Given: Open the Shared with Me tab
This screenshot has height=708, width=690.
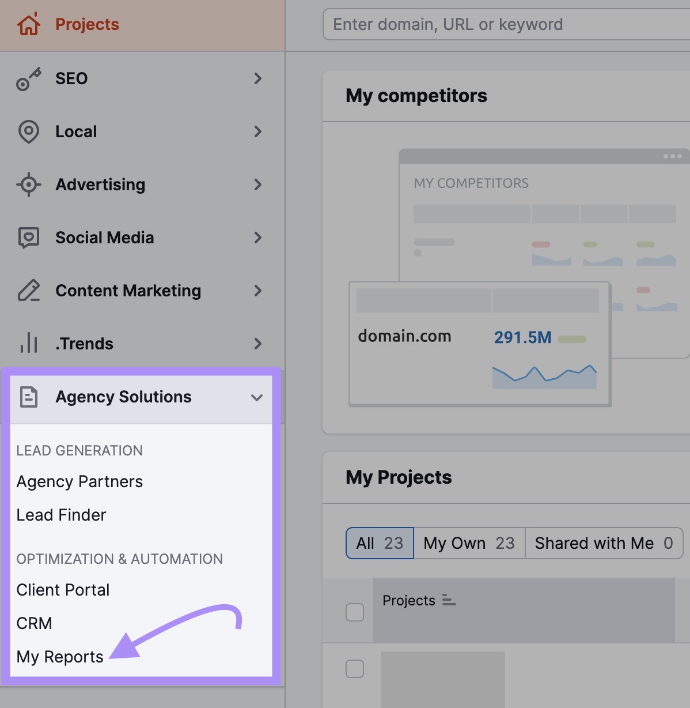Looking at the screenshot, I should 602,543.
